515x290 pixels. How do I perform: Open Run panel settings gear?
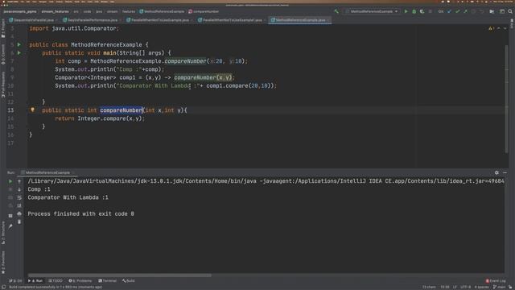click(496, 172)
